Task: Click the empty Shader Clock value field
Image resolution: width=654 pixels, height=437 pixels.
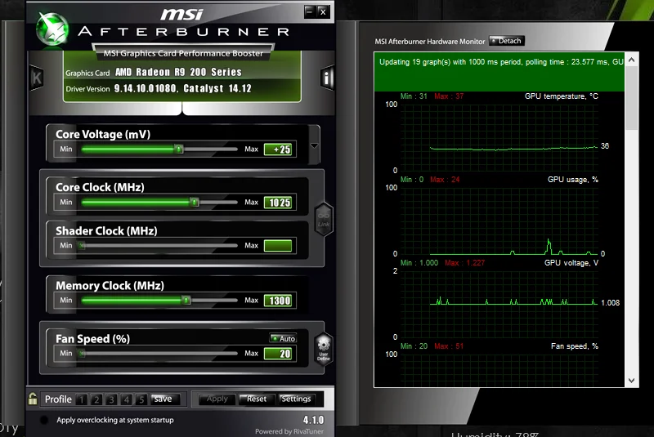Action: [278, 246]
